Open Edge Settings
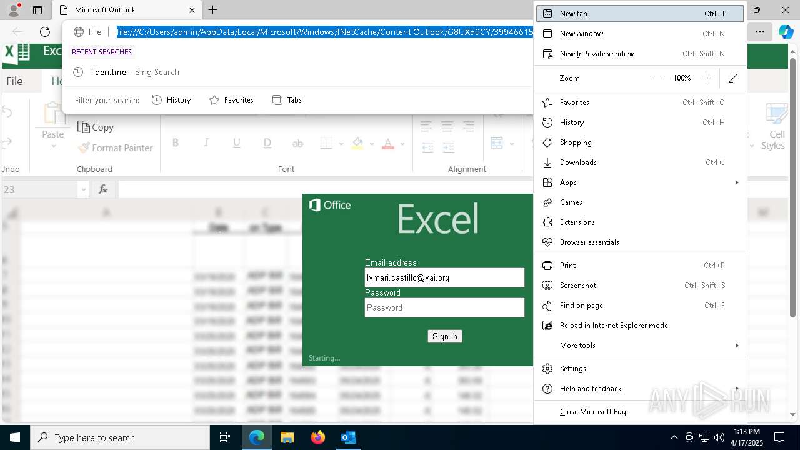The width and height of the screenshot is (800, 450). (x=641, y=369)
